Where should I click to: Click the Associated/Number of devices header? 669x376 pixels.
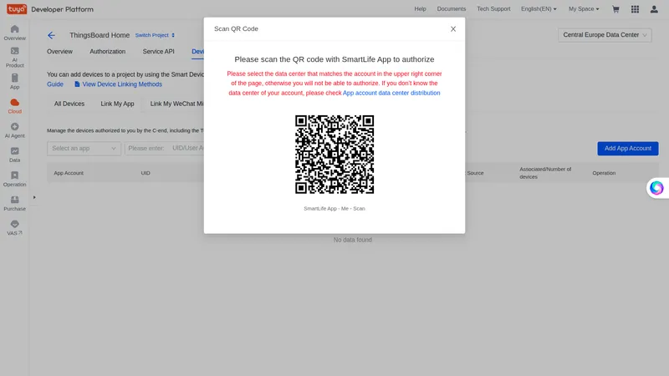(x=545, y=173)
